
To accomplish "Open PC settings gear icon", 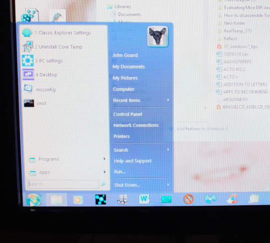I will (28, 61).
